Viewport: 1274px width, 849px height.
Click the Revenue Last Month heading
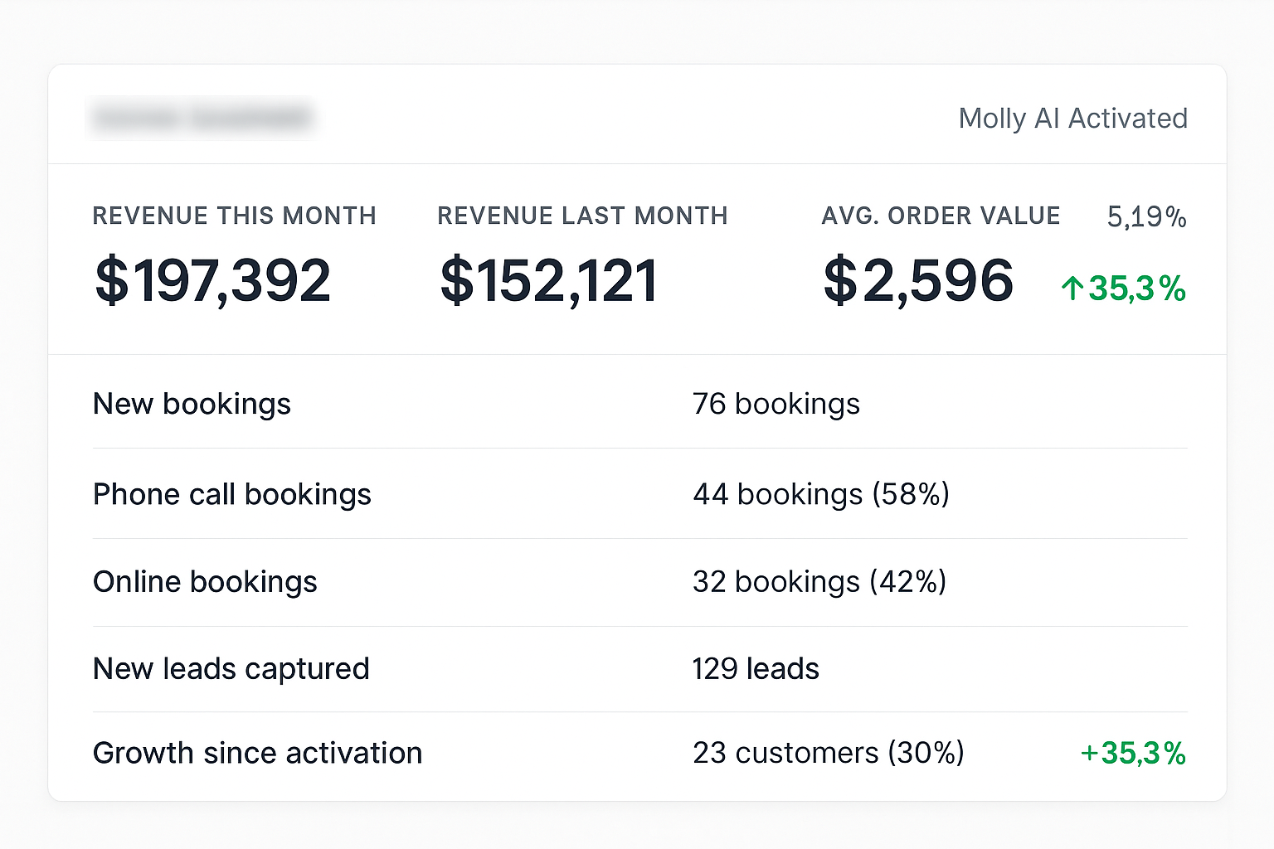coord(582,216)
